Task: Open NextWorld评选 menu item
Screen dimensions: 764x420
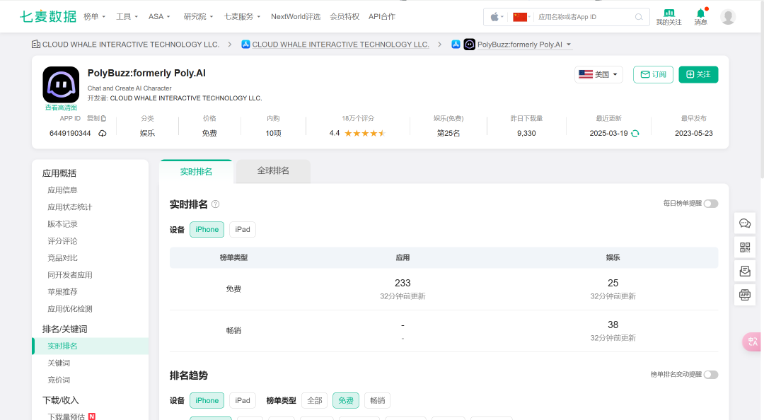Action: click(x=296, y=16)
